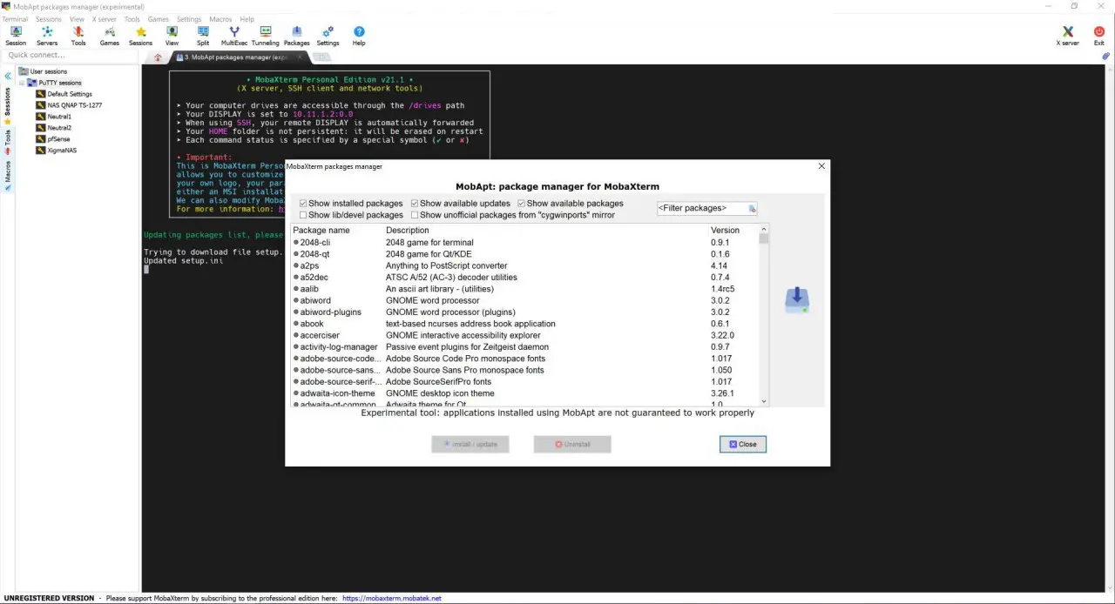
Task: Open the Split view icon
Action: [x=203, y=35]
